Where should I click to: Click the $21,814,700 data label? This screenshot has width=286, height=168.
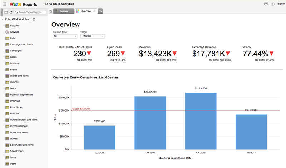click(x=201, y=88)
